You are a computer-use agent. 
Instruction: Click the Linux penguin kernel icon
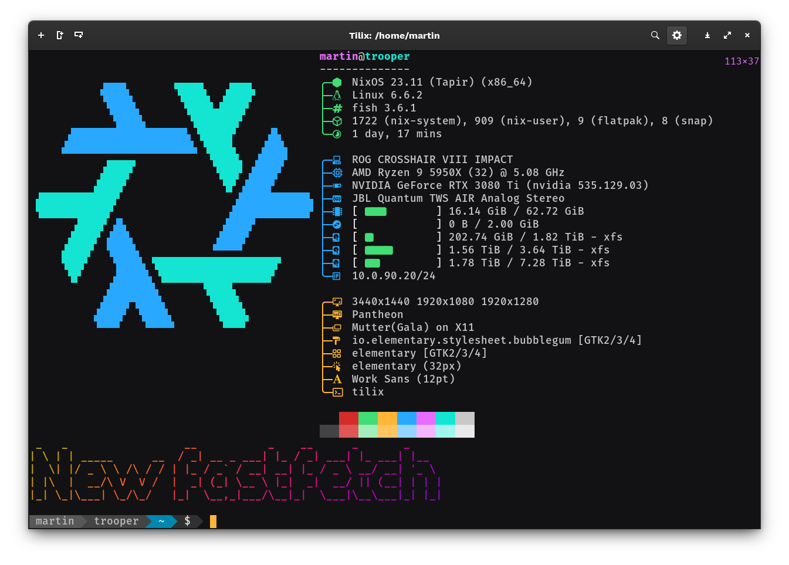pyautogui.click(x=337, y=95)
